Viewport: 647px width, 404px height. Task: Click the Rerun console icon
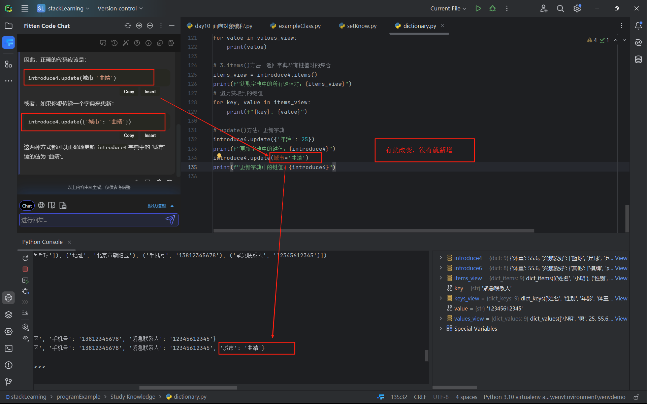pyautogui.click(x=25, y=258)
